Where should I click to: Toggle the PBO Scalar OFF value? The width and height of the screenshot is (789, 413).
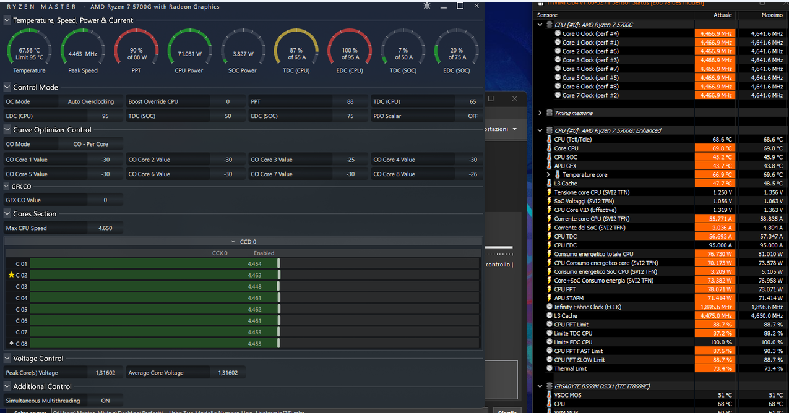(473, 116)
